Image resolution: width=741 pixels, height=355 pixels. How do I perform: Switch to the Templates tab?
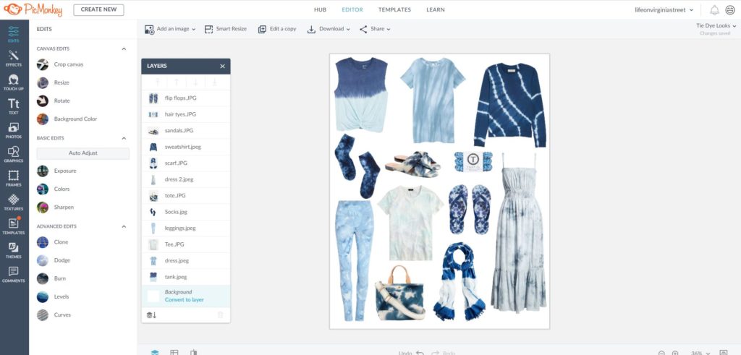pos(394,10)
